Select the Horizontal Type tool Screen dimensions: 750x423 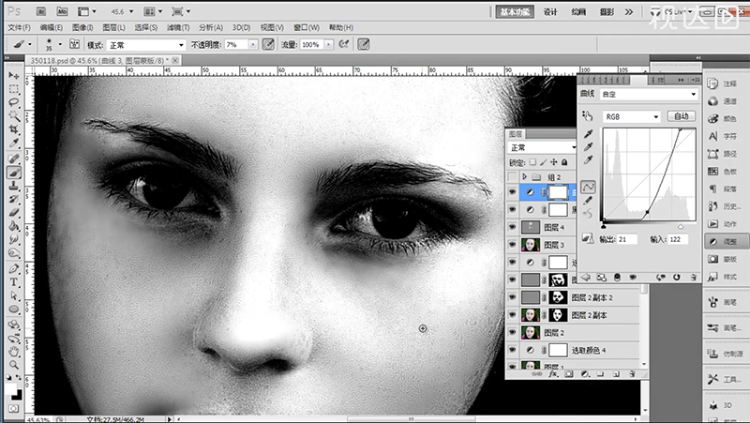coord(13,282)
